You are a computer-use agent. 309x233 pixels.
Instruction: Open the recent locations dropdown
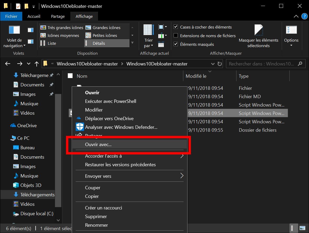coord(29,64)
